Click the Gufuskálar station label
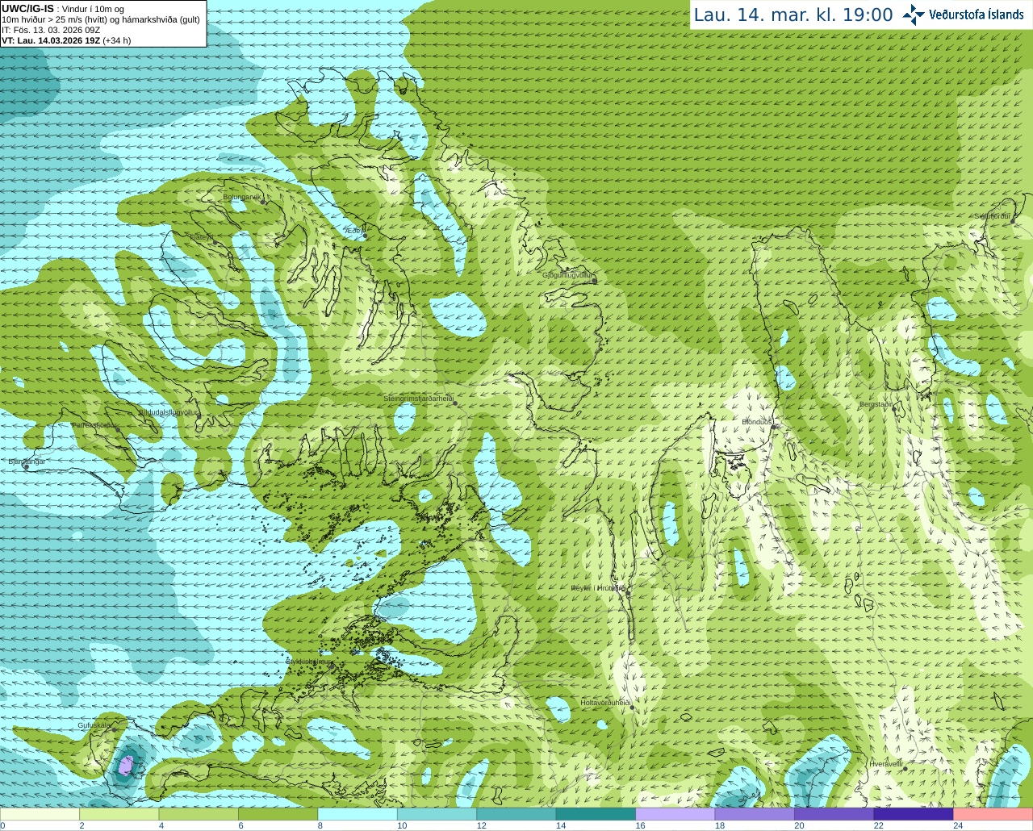The width and height of the screenshot is (1033, 831). [94, 725]
